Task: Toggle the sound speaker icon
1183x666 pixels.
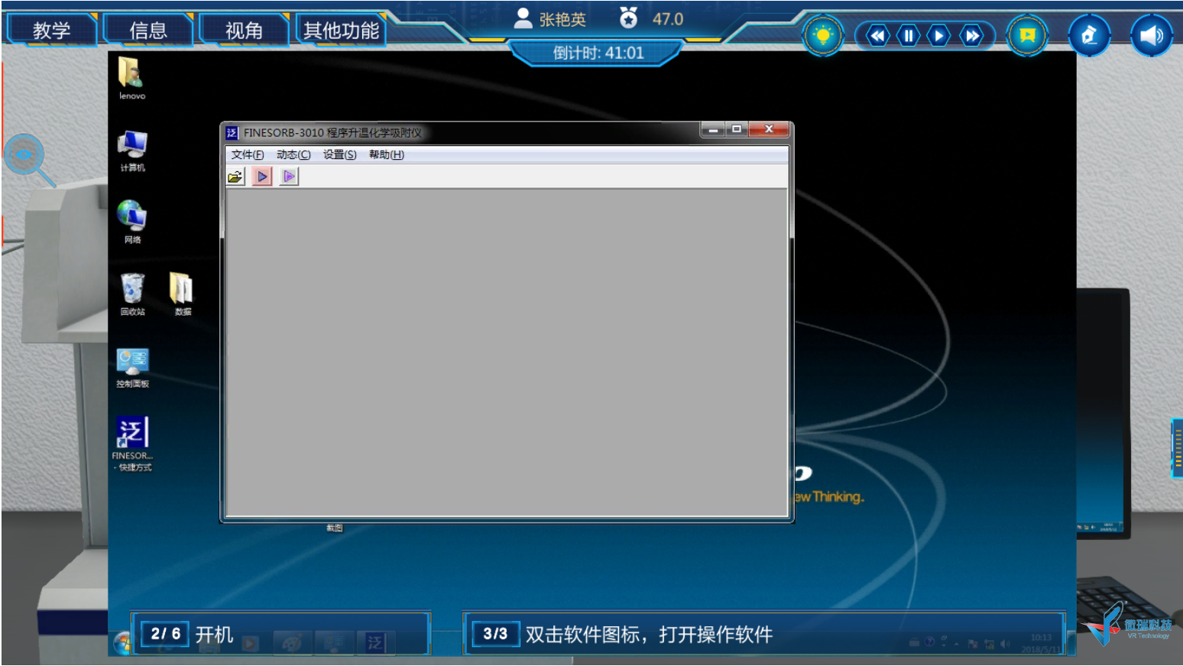Action: (x=1152, y=35)
